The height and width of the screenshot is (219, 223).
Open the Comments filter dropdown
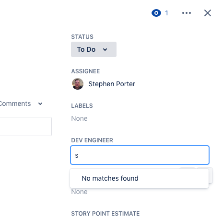[21, 104]
